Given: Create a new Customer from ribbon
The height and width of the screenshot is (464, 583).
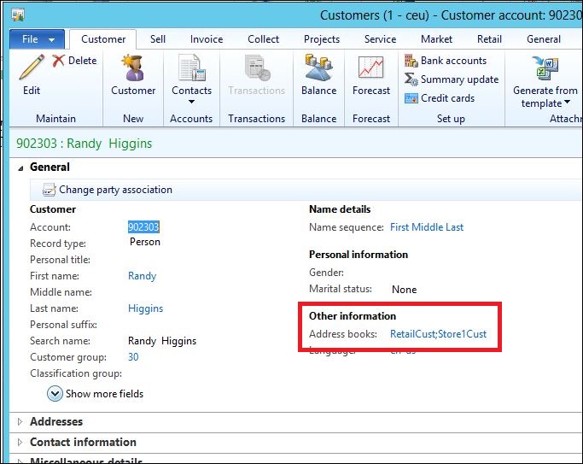Looking at the screenshot, I should pos(133,68).
